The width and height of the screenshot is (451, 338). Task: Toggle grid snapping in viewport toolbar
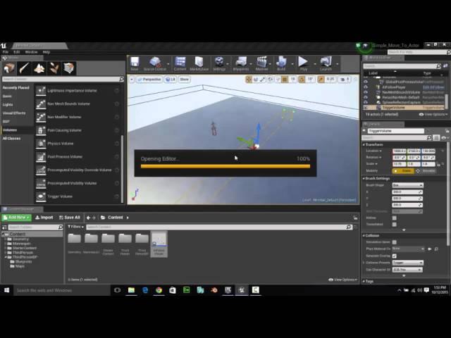[285, 80]
